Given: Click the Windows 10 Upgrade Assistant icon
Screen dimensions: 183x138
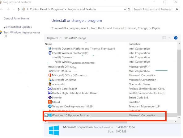Looking at the screenshot, I should coord(50,115).
